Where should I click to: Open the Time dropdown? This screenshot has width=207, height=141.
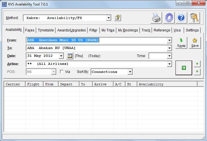tap(169, 56)
